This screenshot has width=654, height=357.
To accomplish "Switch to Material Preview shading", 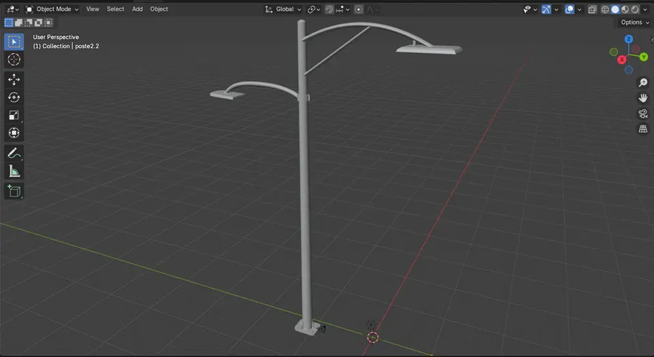I will 625,9.
